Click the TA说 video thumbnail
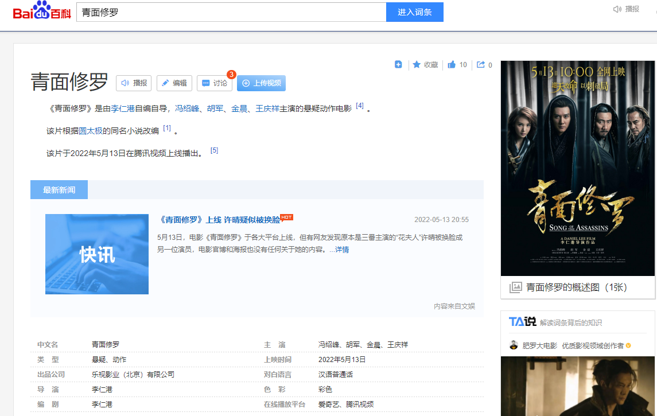The width and height of the screenshot is (657, 416). pos(577,386)
